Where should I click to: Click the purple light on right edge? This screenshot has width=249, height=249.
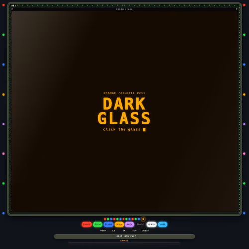coord(244,124)
